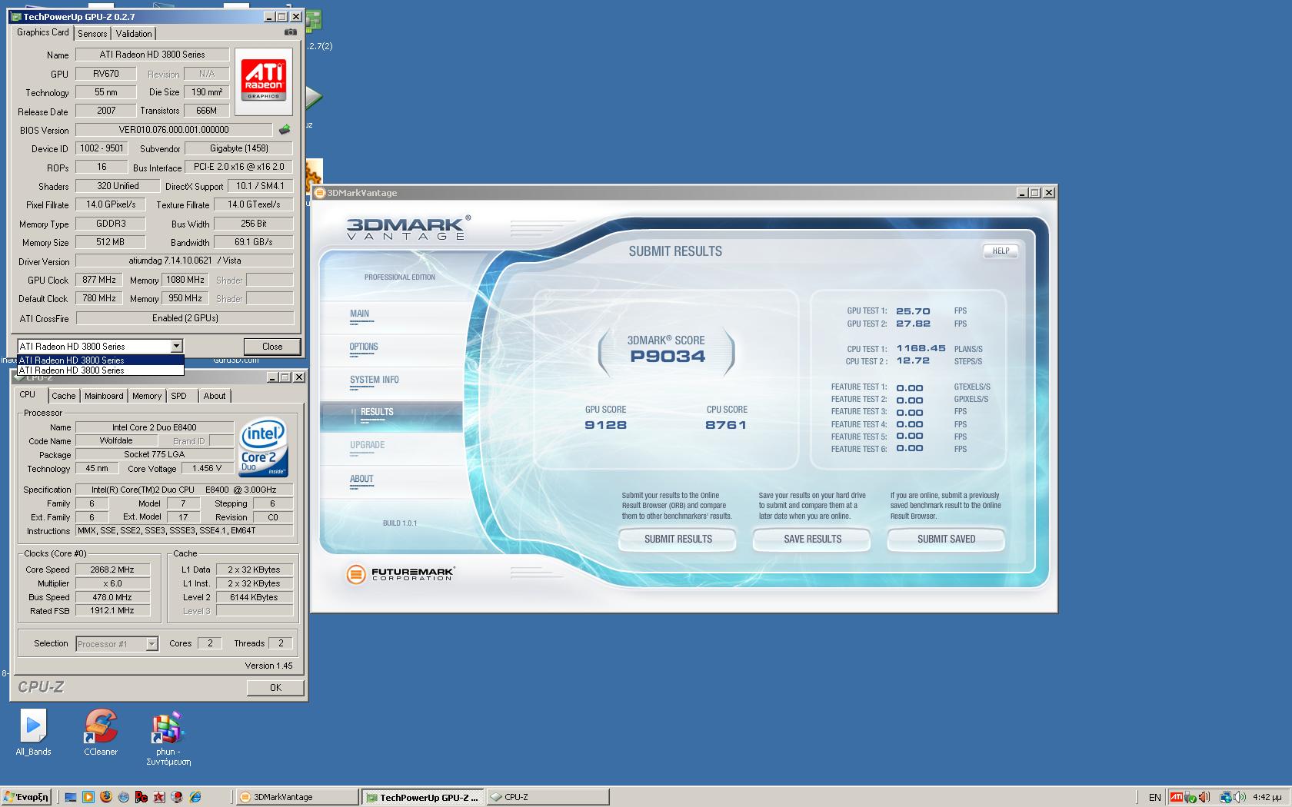Open the Memory tab in CPU-Z
The height and width of the screenshot is (807, 1292).
tap(146, 396)
